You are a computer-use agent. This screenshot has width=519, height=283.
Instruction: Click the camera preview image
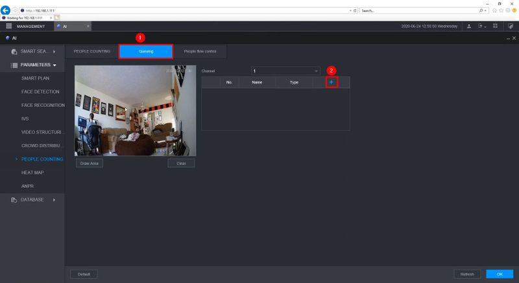pyautogui.click(x=135, y=110)
